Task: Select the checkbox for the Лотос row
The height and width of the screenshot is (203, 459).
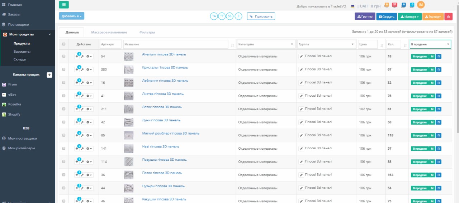Action: [x=64, y=109]
